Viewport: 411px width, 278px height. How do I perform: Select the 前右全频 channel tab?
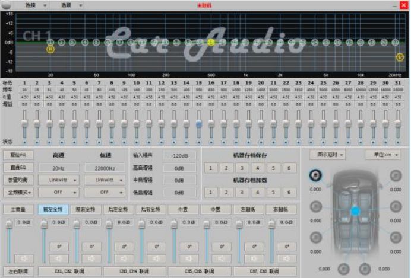86,209
